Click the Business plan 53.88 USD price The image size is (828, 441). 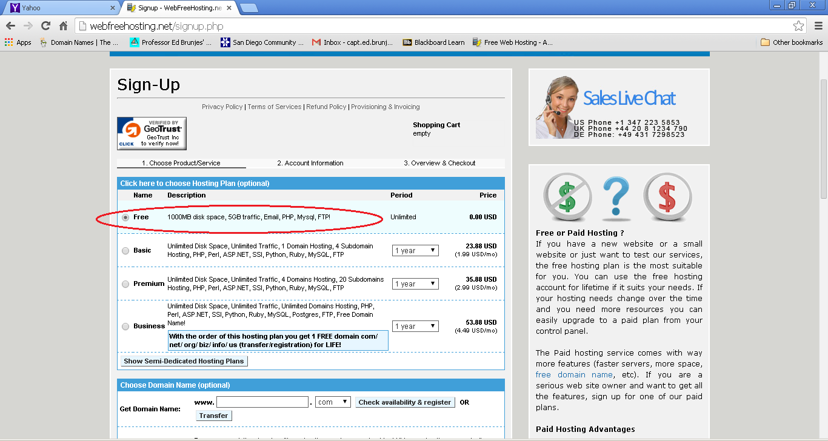481,322
